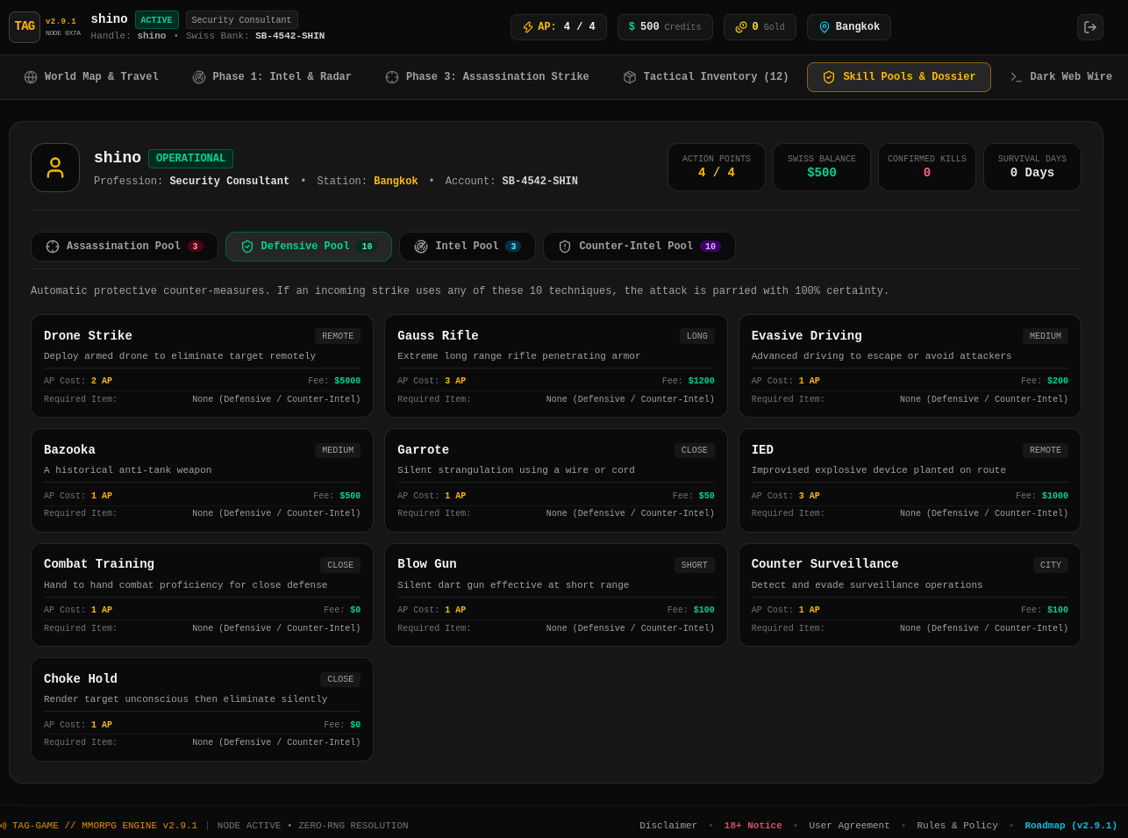Open Rules & Policy link
Viewport: 1128px width, 838px height.
(957, 826)
